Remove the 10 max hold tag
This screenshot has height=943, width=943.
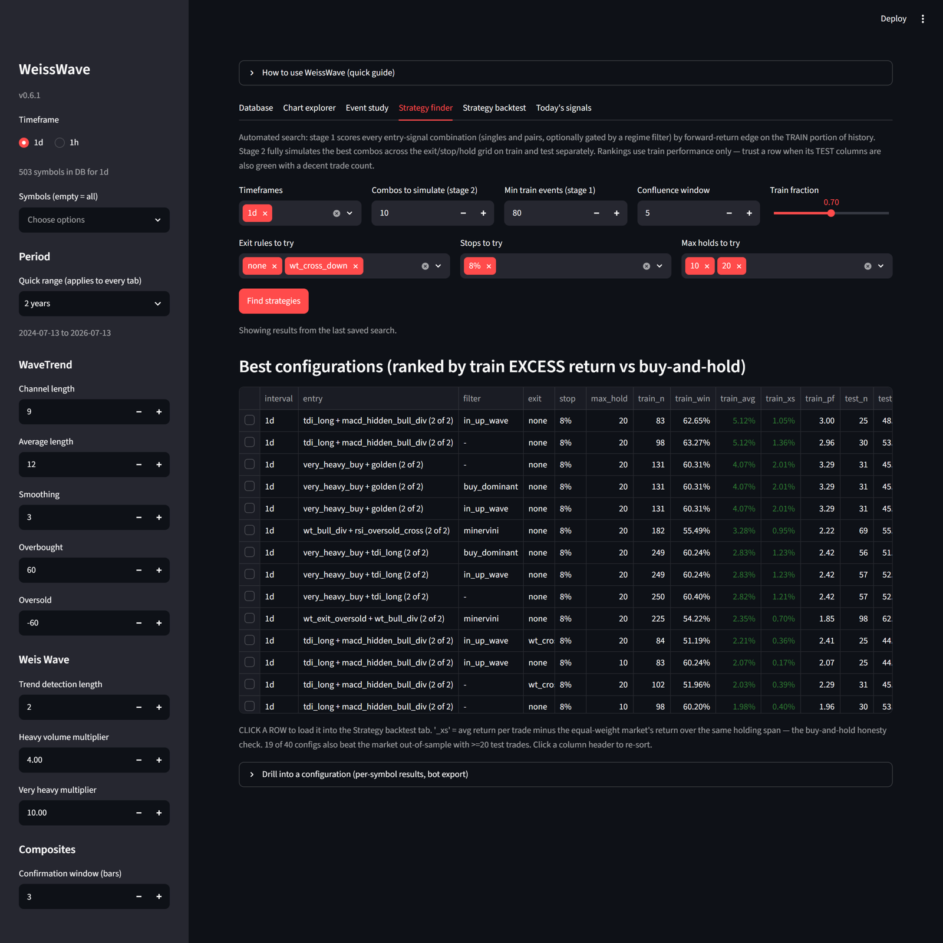(707, 266)
